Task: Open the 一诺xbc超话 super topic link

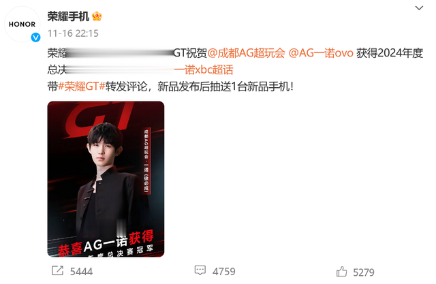Action: (204, 69)
